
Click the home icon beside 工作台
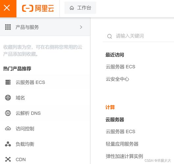pos(72,8)
